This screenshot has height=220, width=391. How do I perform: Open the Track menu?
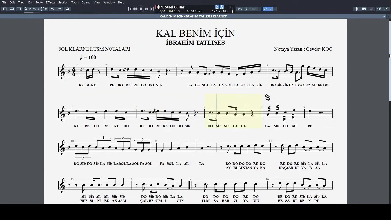point(21,2)
